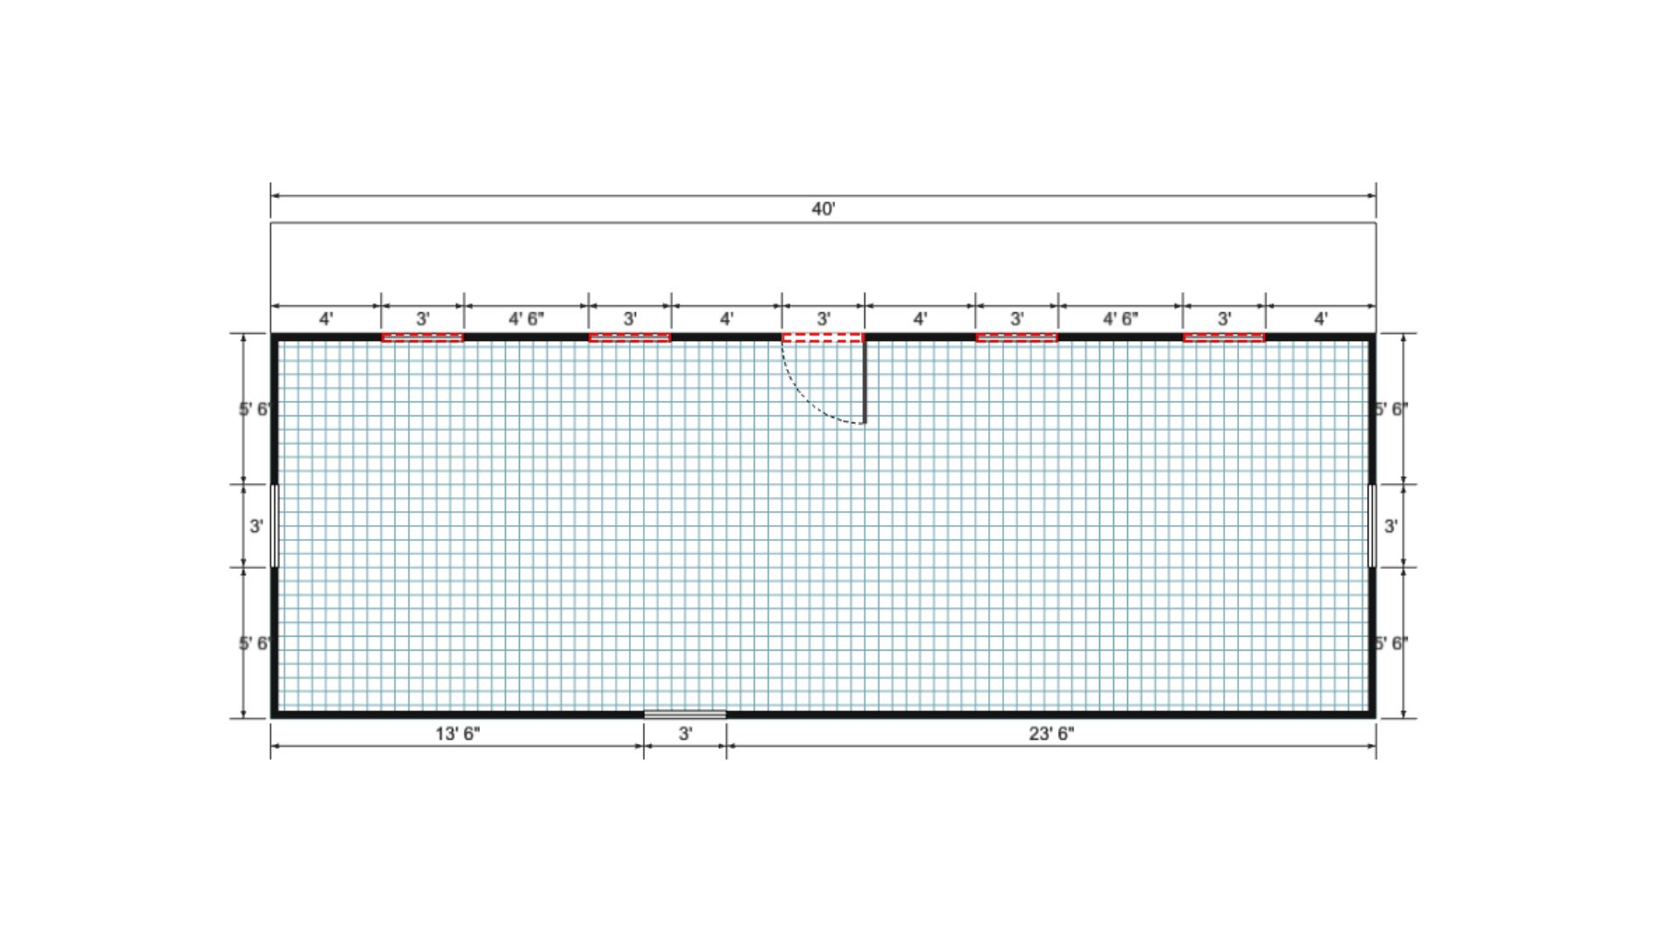This screenshot has height=942, width=1675.
Task: Click the rightmost 4' dimension above the top wall
Action: coord(1321,319)
